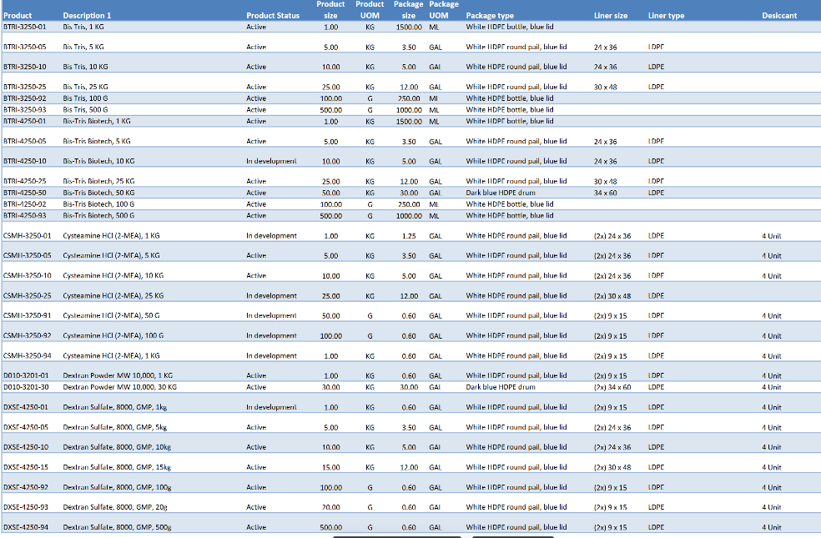The height and width of the screenshot is (538, 821).
Task: Select the Package type column header
Action: click(x=490, y=16)
